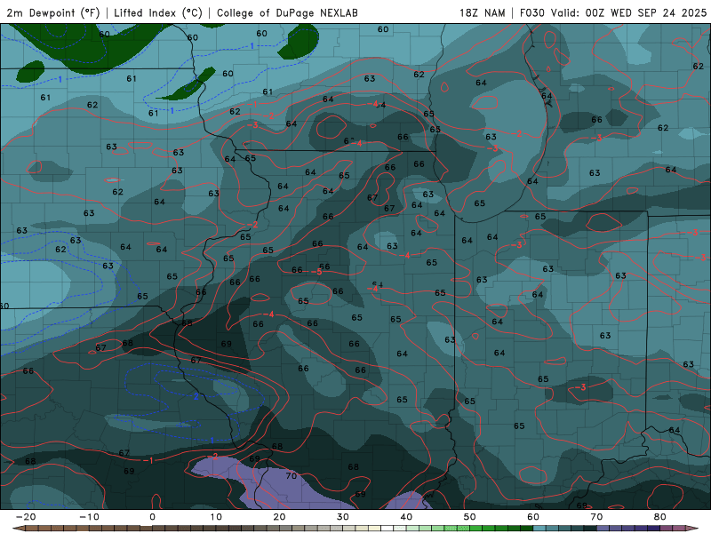This screenshot has width=711, height=533.
Task: Click the 20 label on the color bar
Action: (279, 517)
